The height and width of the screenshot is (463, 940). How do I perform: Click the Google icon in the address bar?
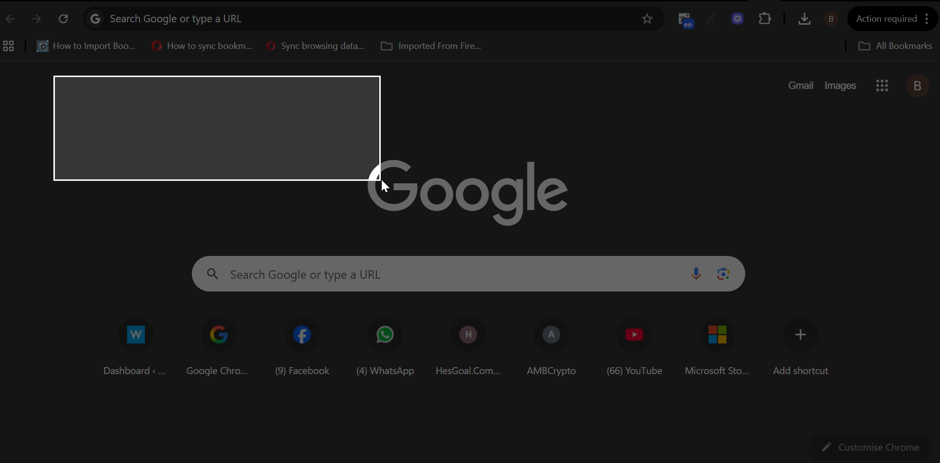click(95, 19)
